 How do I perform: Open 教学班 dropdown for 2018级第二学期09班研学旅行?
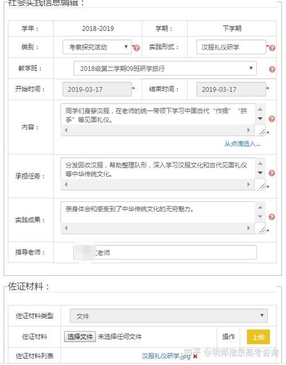(165, 69)
